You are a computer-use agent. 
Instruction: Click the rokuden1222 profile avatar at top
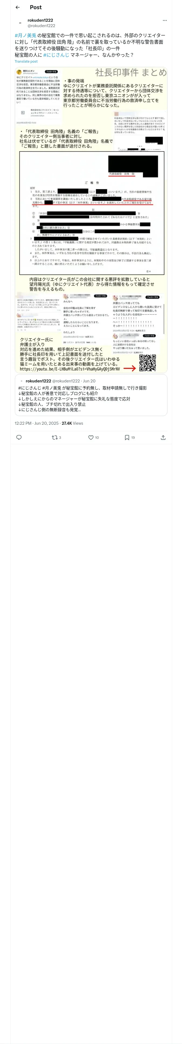[20, 23]
